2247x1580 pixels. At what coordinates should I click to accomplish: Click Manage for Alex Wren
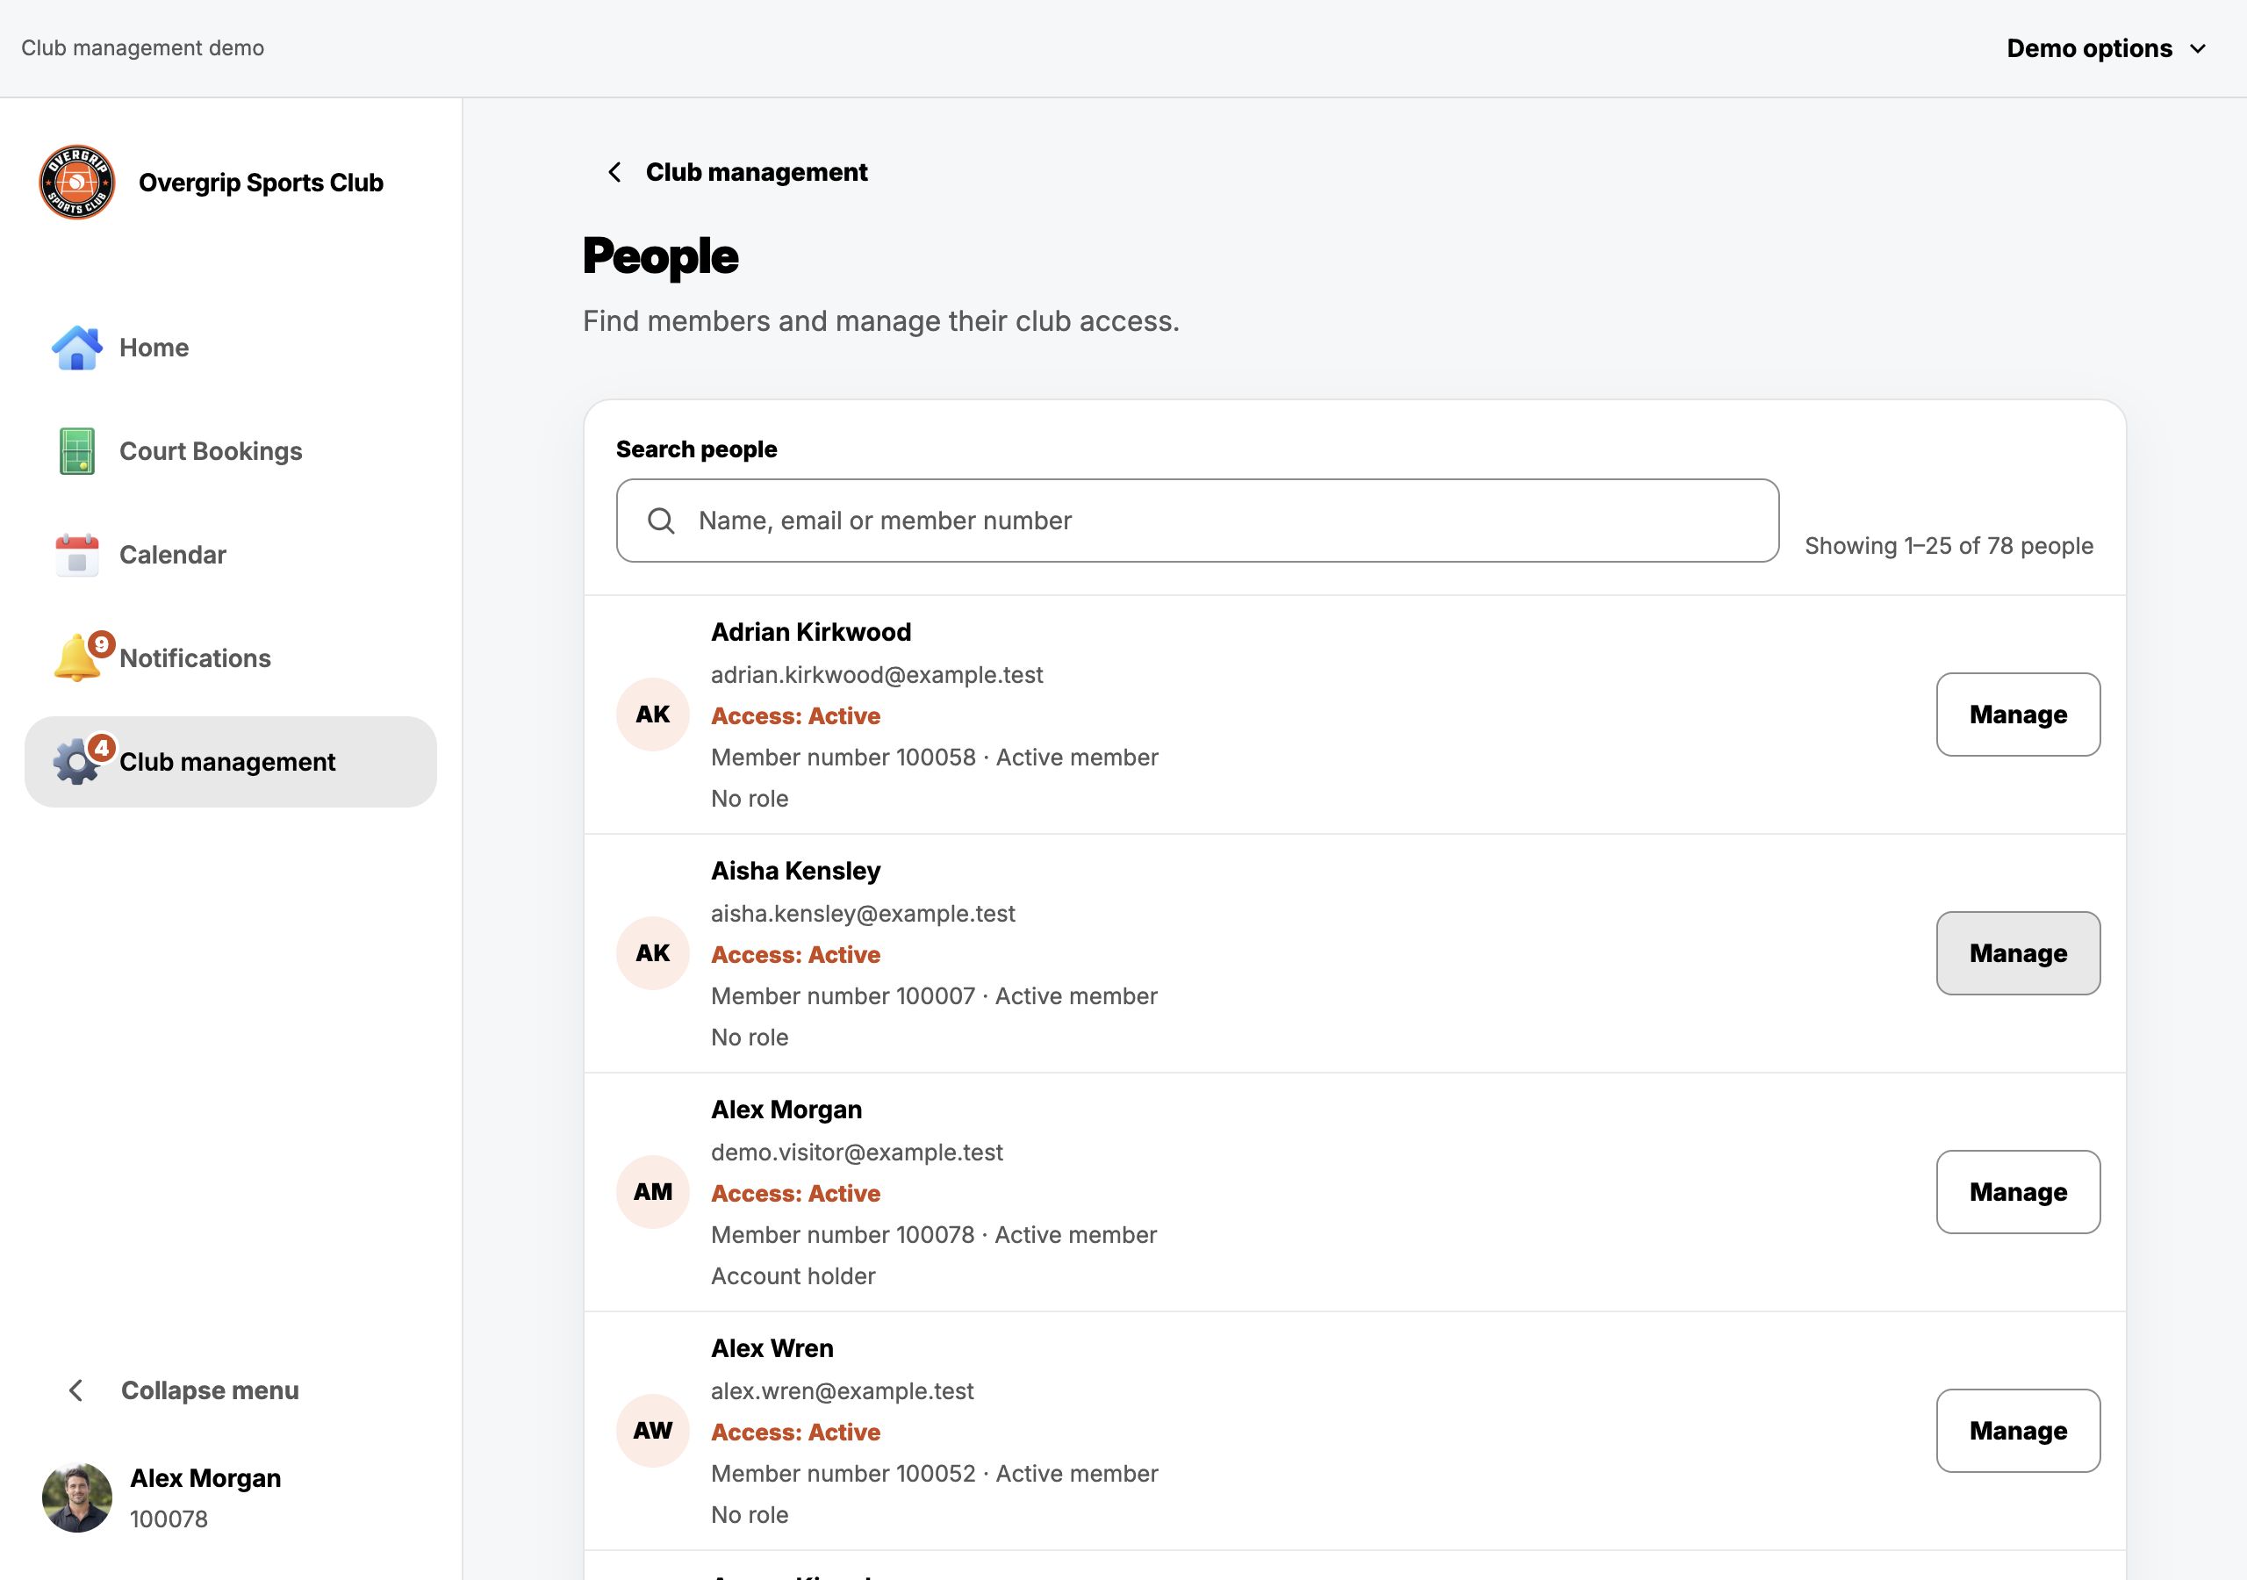(x=2018, y=1431)
